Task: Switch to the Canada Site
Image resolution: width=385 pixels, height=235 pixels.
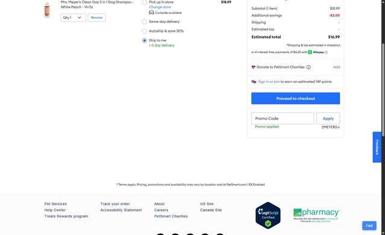Action: [x=211, y=210]
